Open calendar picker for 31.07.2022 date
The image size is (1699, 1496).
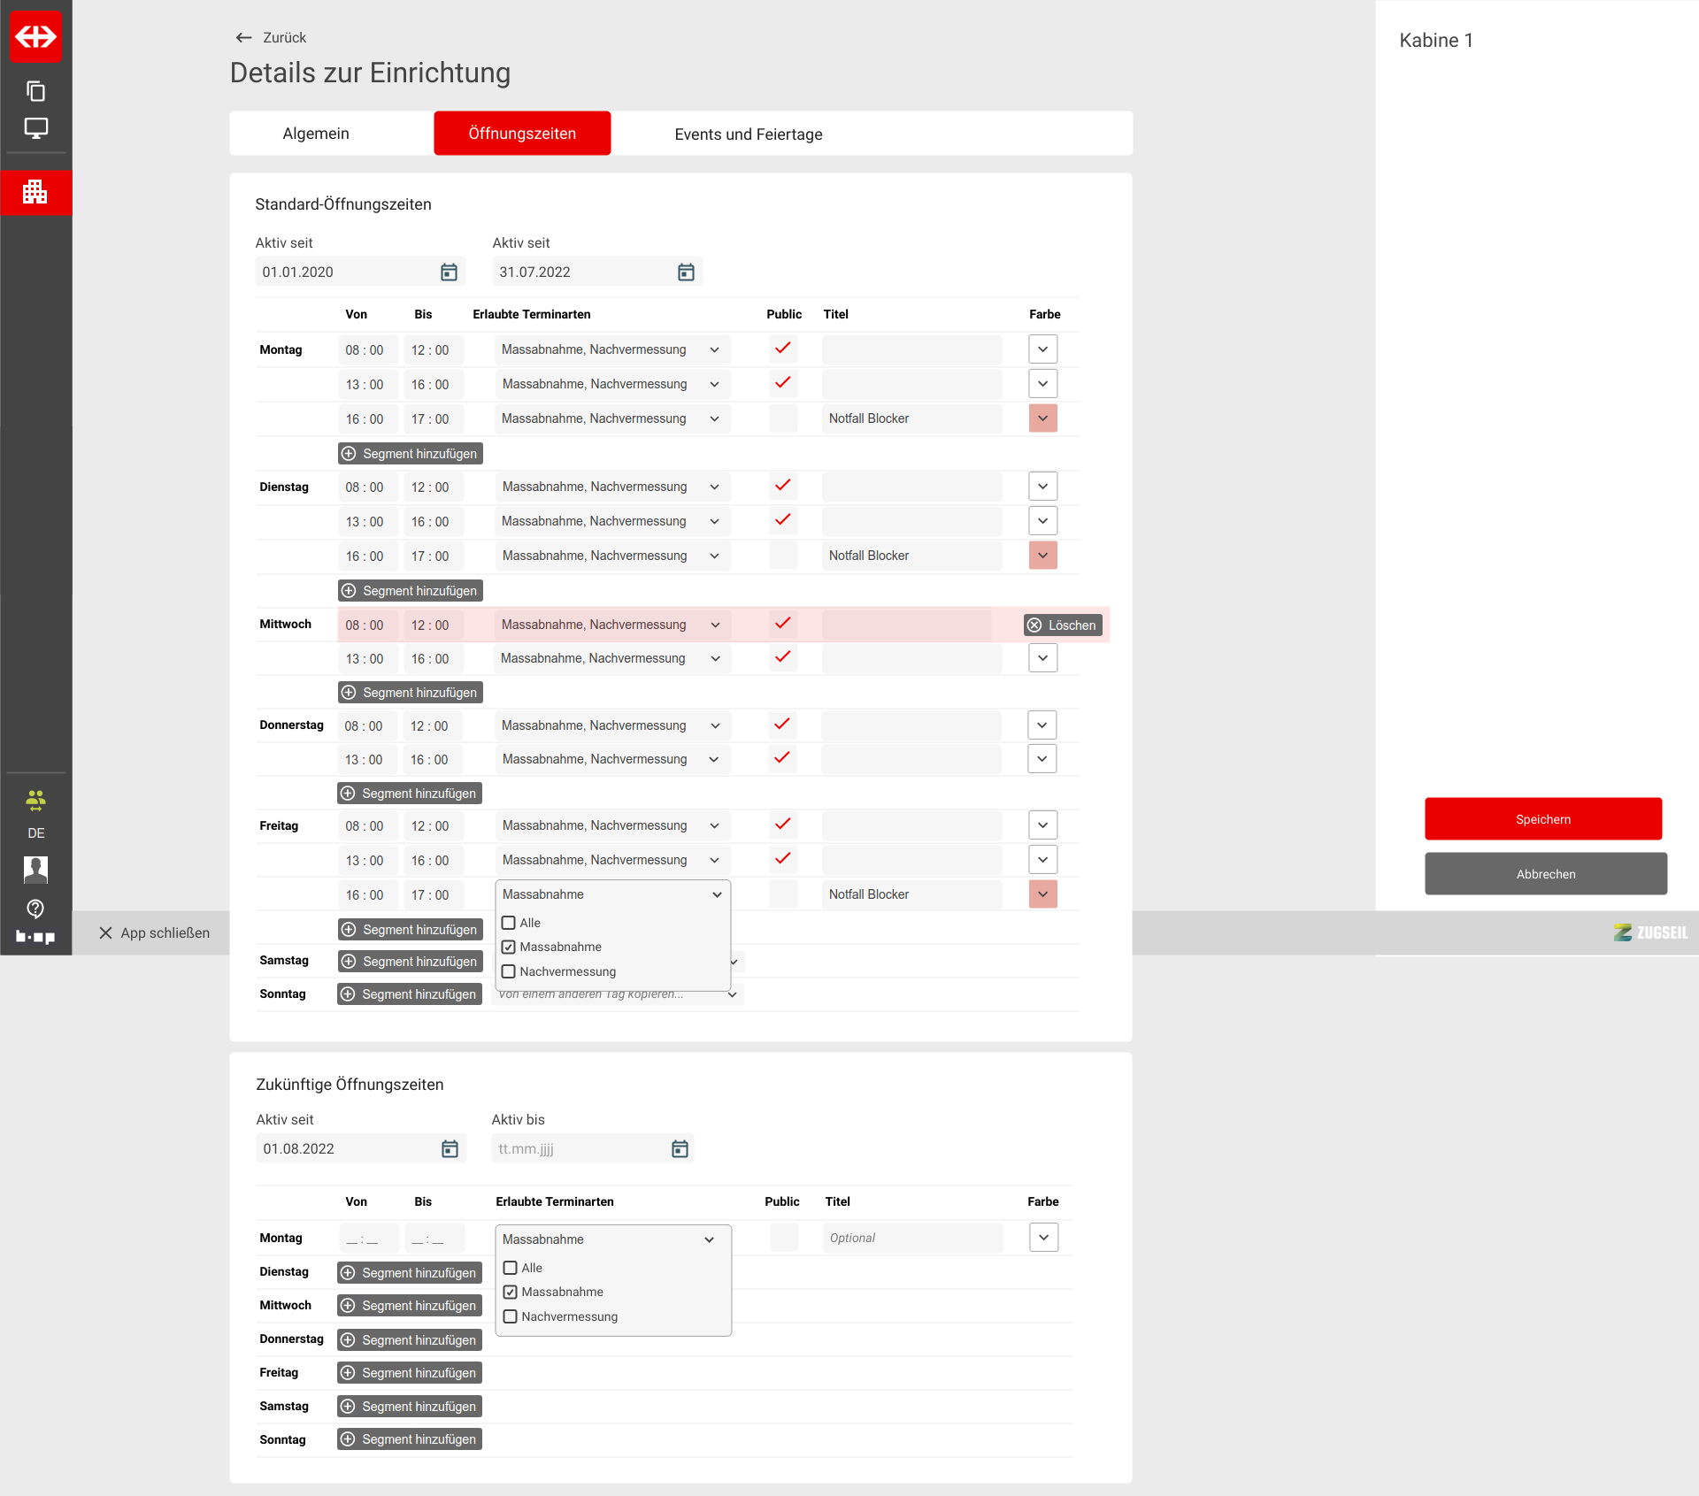(686, 272)
